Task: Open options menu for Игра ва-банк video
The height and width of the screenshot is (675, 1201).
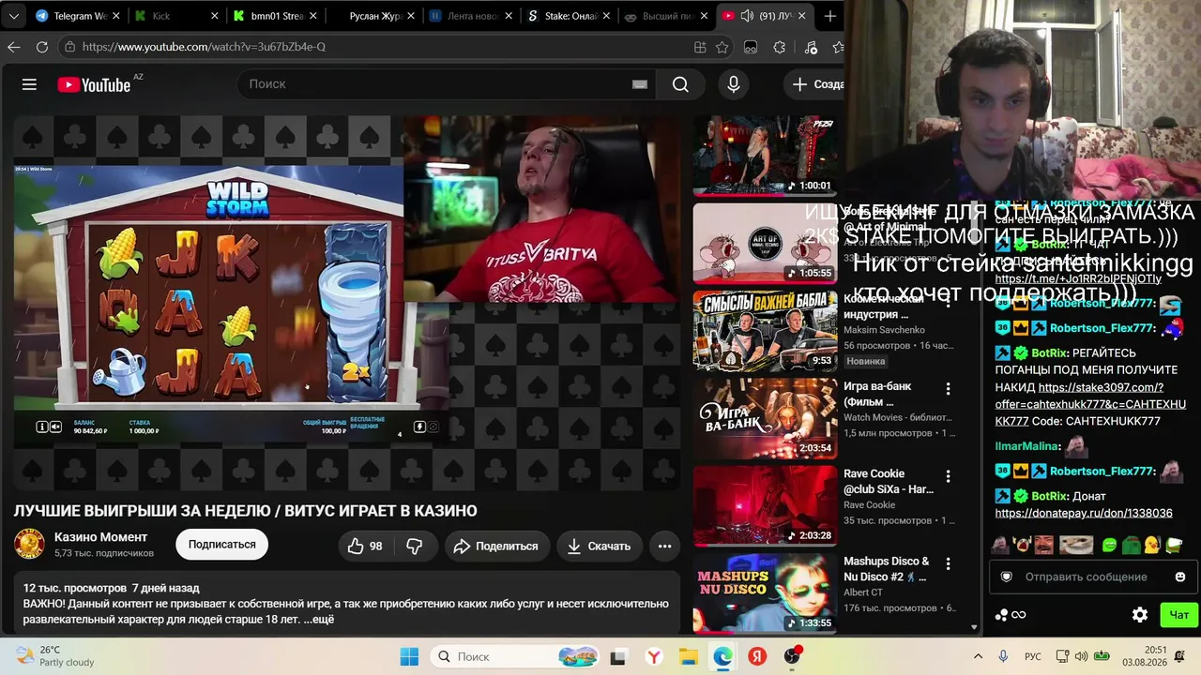Action: (948, 389)
